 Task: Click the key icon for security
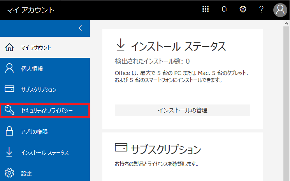(9, 111)
